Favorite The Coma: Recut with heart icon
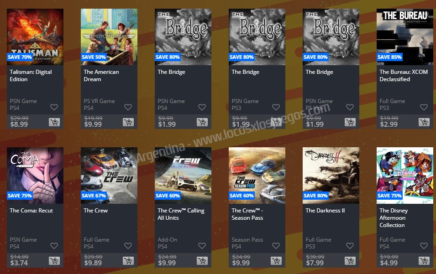 (x=54, y=245)
